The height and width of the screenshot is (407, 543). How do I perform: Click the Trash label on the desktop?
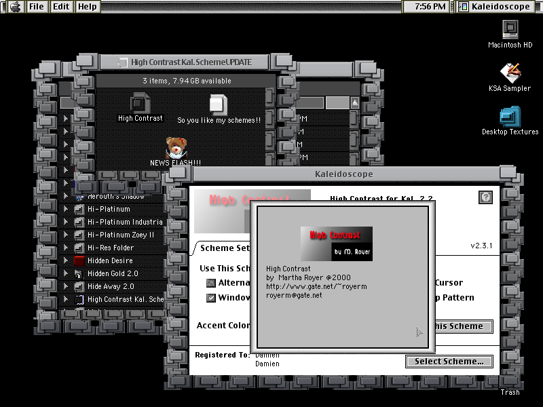510,392
